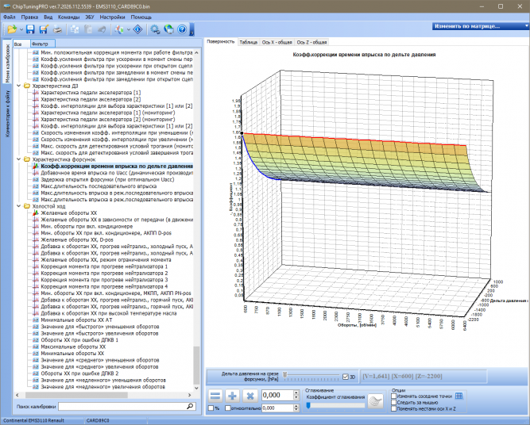Screen dimensions: 530x425
Task: Enable 'Следить за мышью' checkbox
Action: [x=394, y=402]
